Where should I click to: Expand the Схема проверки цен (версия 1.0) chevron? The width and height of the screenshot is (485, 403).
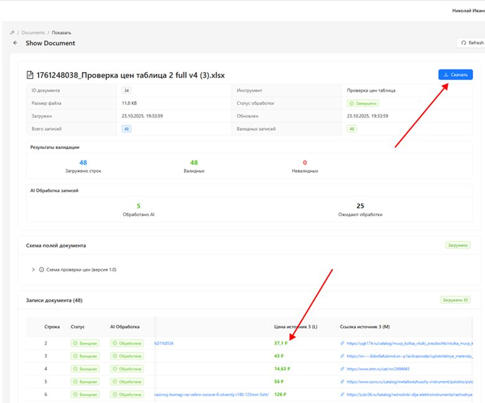tap(33, 270)
